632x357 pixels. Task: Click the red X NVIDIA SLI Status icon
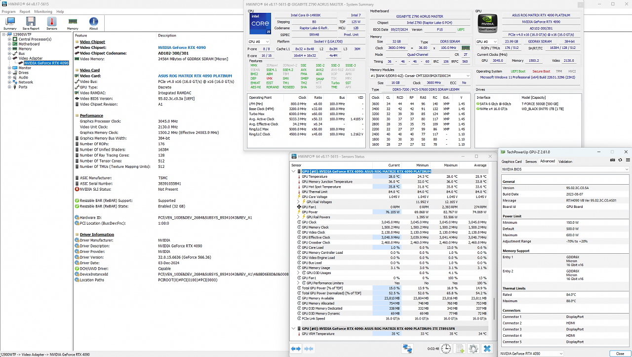(x=77, y=189)
